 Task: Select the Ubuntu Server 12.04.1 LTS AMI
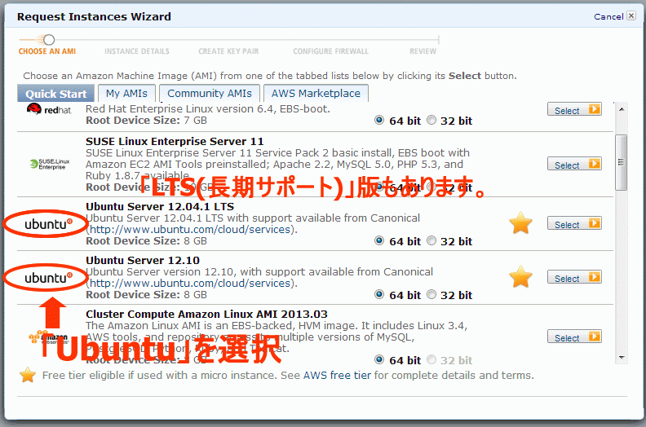click(x=574, y=223)
